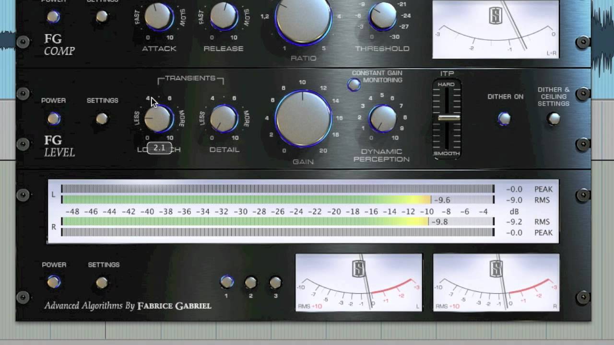Click the FG Comp gain reduction meter

pos(496,30)
